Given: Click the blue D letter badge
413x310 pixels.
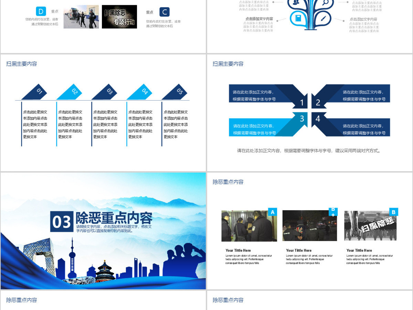Looking at the screenshot, I should [41, 11].
